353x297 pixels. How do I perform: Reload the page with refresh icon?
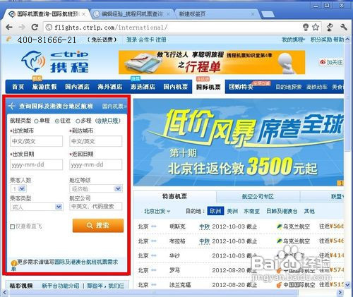pos(35,28)
